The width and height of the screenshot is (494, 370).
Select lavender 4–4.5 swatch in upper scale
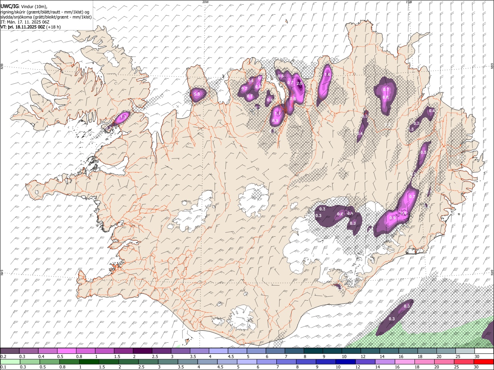pos(218,351)
